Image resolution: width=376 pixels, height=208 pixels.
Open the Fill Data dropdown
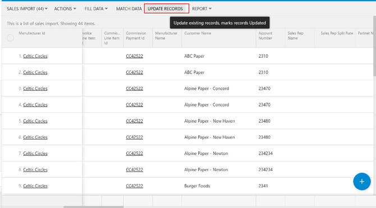tap(96, 8)
